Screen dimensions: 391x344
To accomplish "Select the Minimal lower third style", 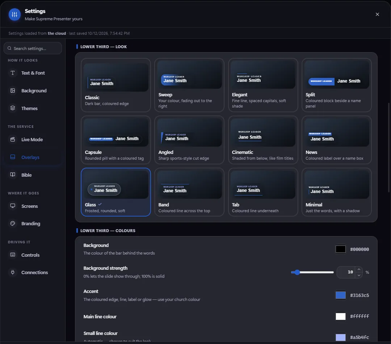I will pos(336,192).
